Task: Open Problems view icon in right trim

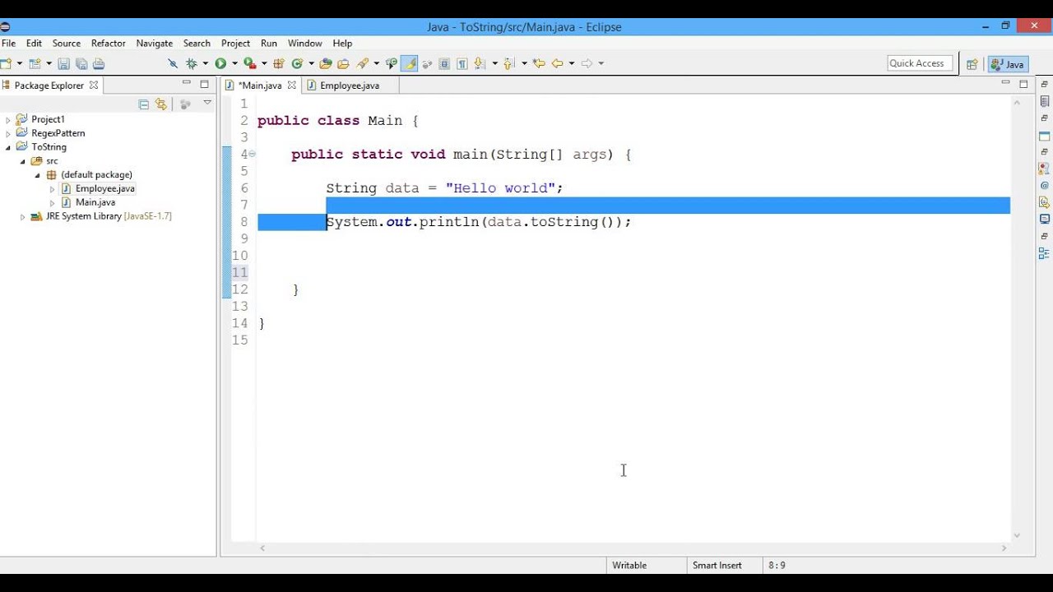Action: pos(1045,169)
